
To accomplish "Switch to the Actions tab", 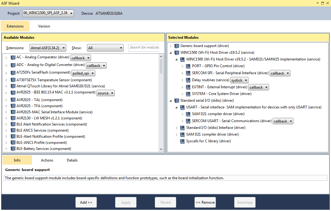I will (x=47, y=160).
